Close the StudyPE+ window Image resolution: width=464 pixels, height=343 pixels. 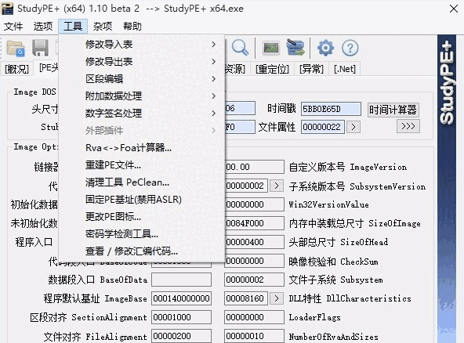pos(454,9)
